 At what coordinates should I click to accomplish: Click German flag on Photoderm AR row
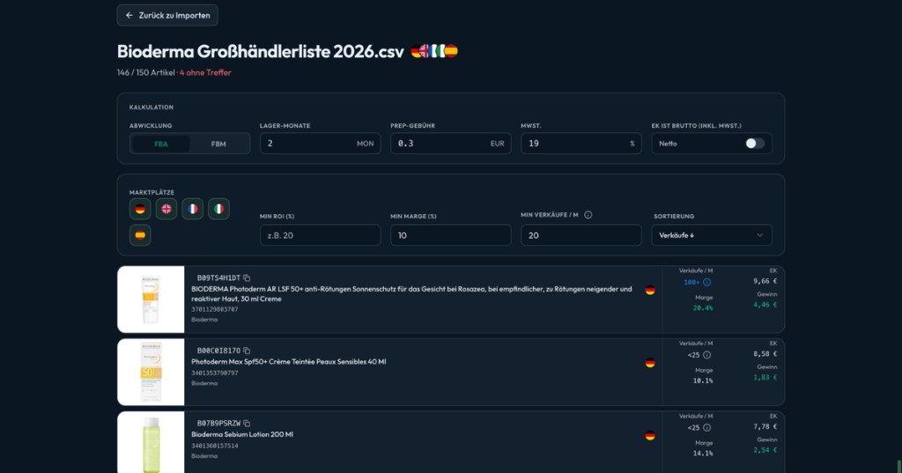pos(650,290)
